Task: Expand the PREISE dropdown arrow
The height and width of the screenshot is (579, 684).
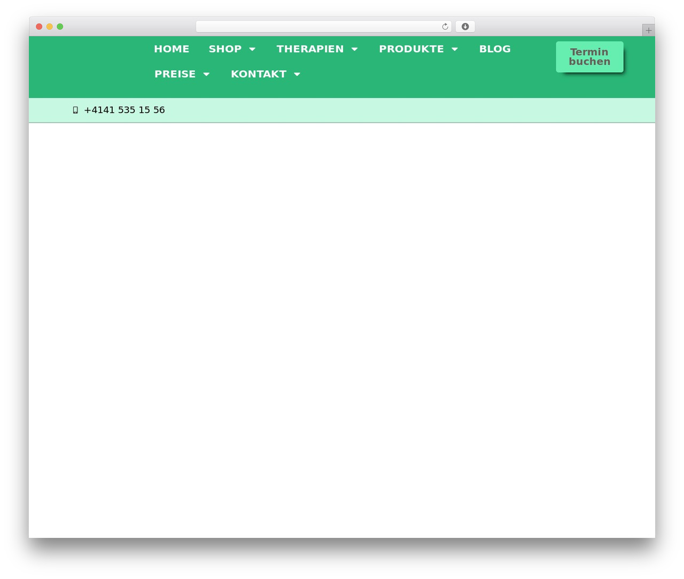Action: [x=206, y=74]
